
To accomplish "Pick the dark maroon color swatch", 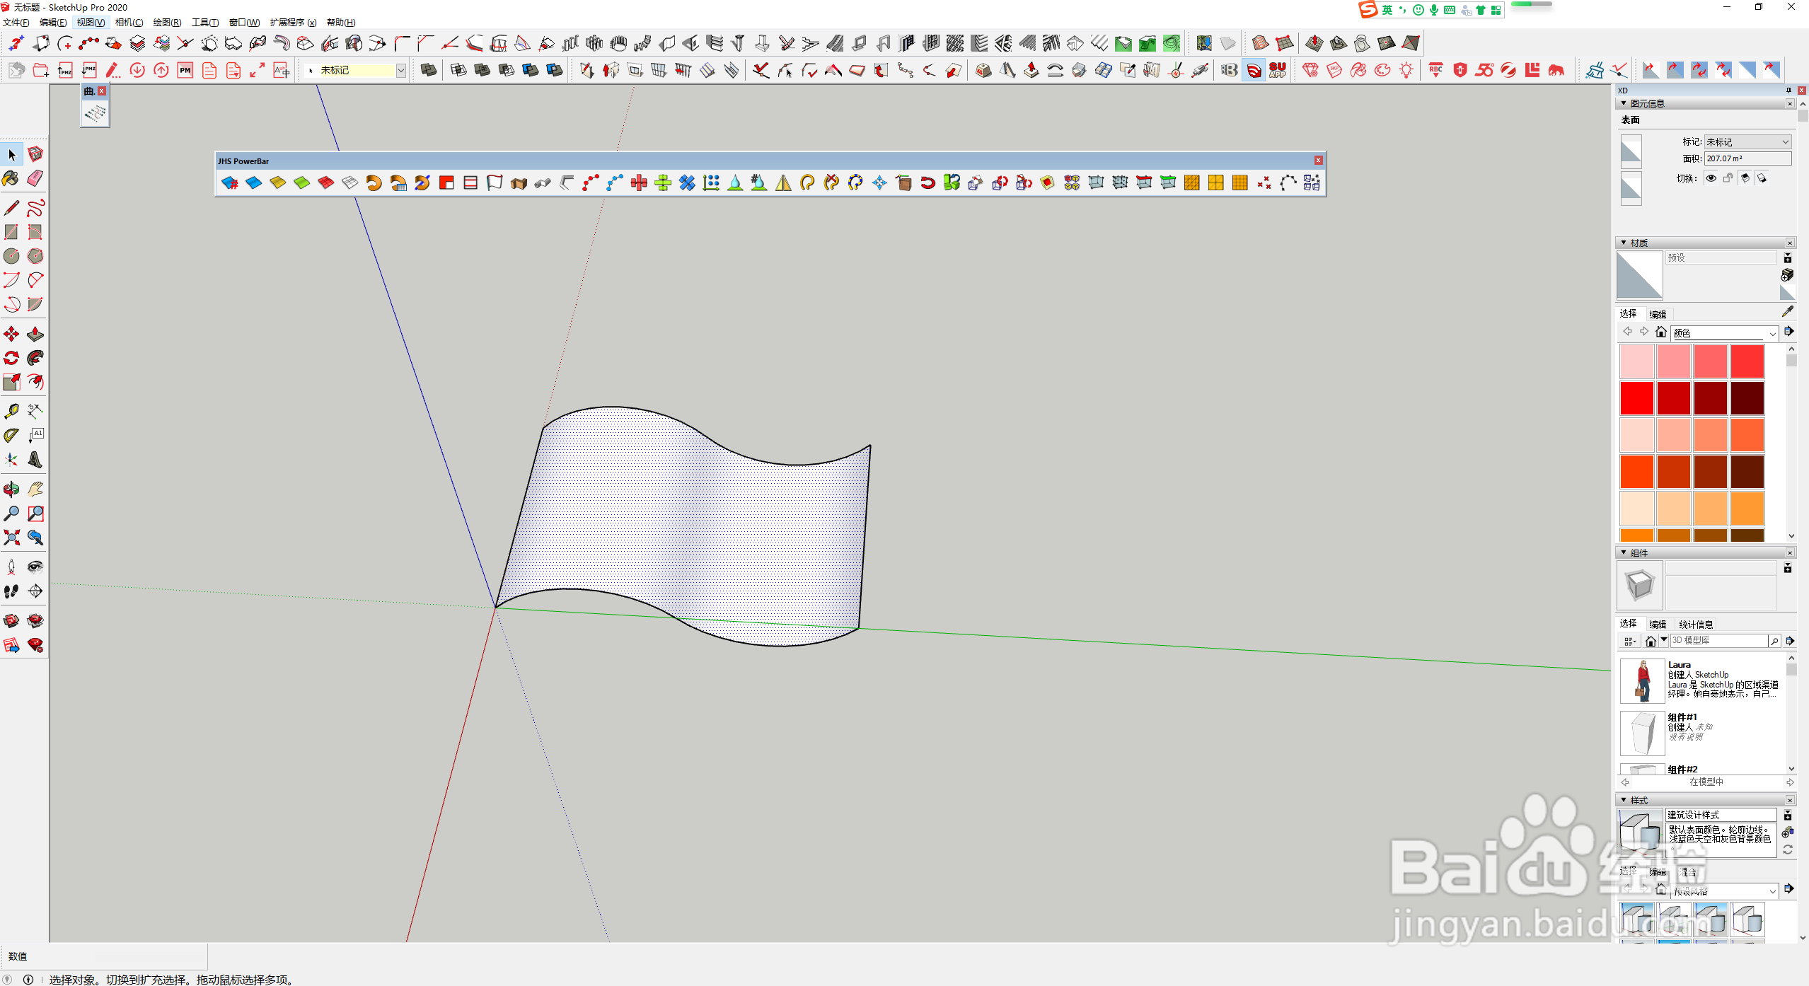I will [1747, 398].
